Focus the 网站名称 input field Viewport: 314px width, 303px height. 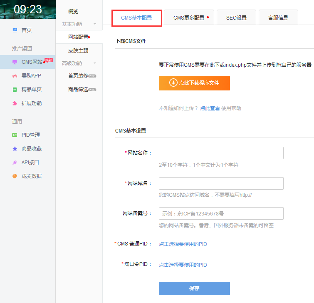[221, 153]
